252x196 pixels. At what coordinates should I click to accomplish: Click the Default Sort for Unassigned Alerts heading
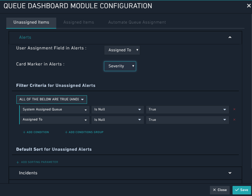[x=54, y=149]
